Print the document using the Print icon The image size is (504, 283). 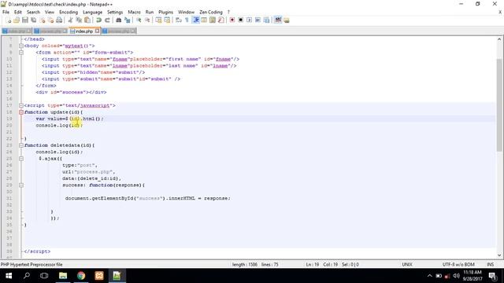click(x=59, y=20)
